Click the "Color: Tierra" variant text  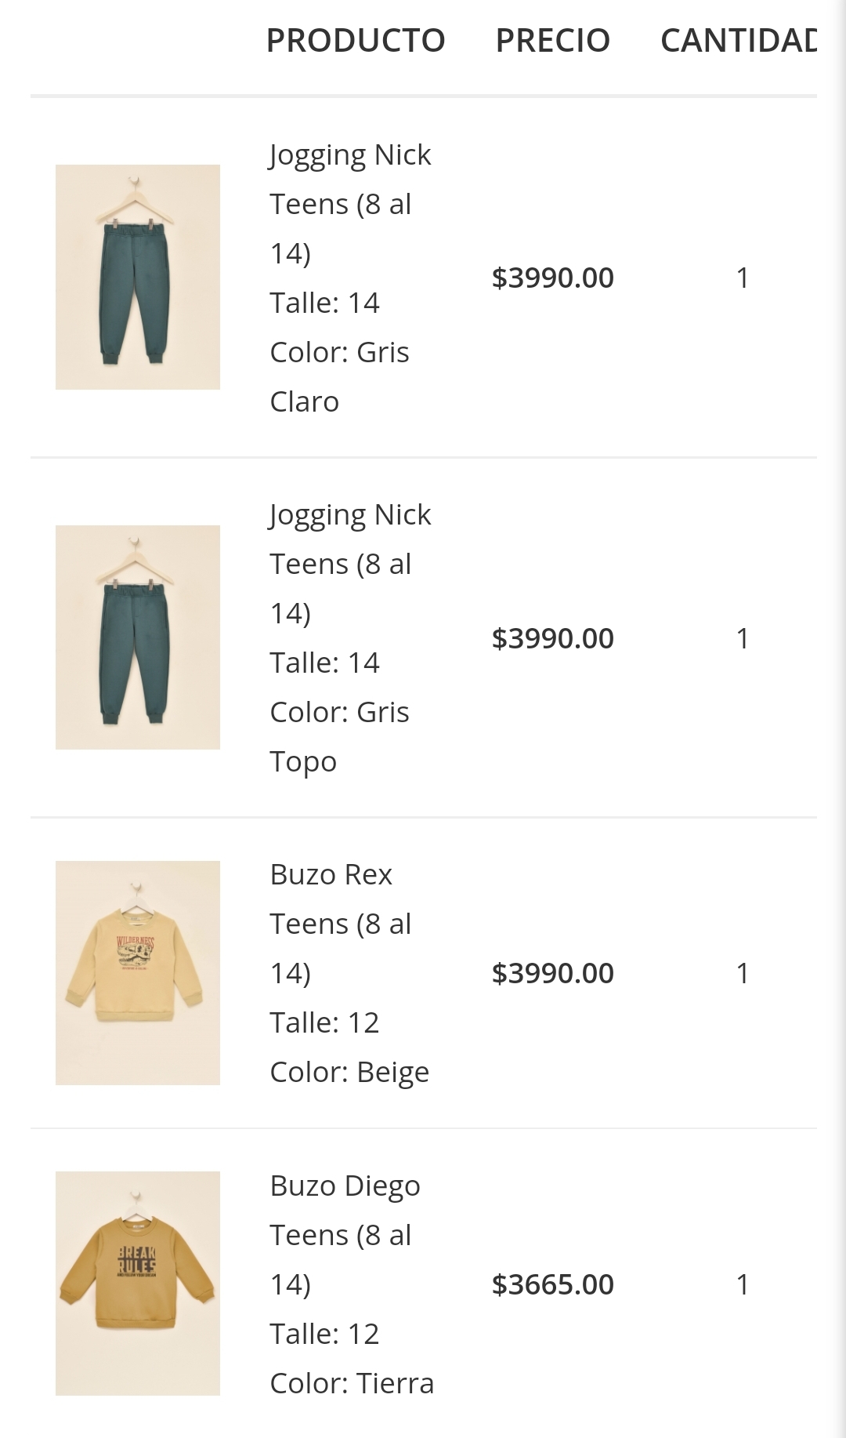coord(352,1383)
